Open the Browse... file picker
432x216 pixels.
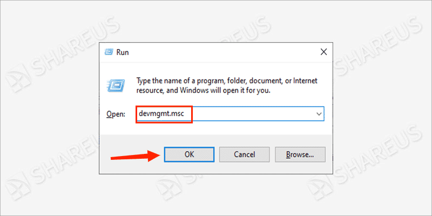click(x=300, y=154)
